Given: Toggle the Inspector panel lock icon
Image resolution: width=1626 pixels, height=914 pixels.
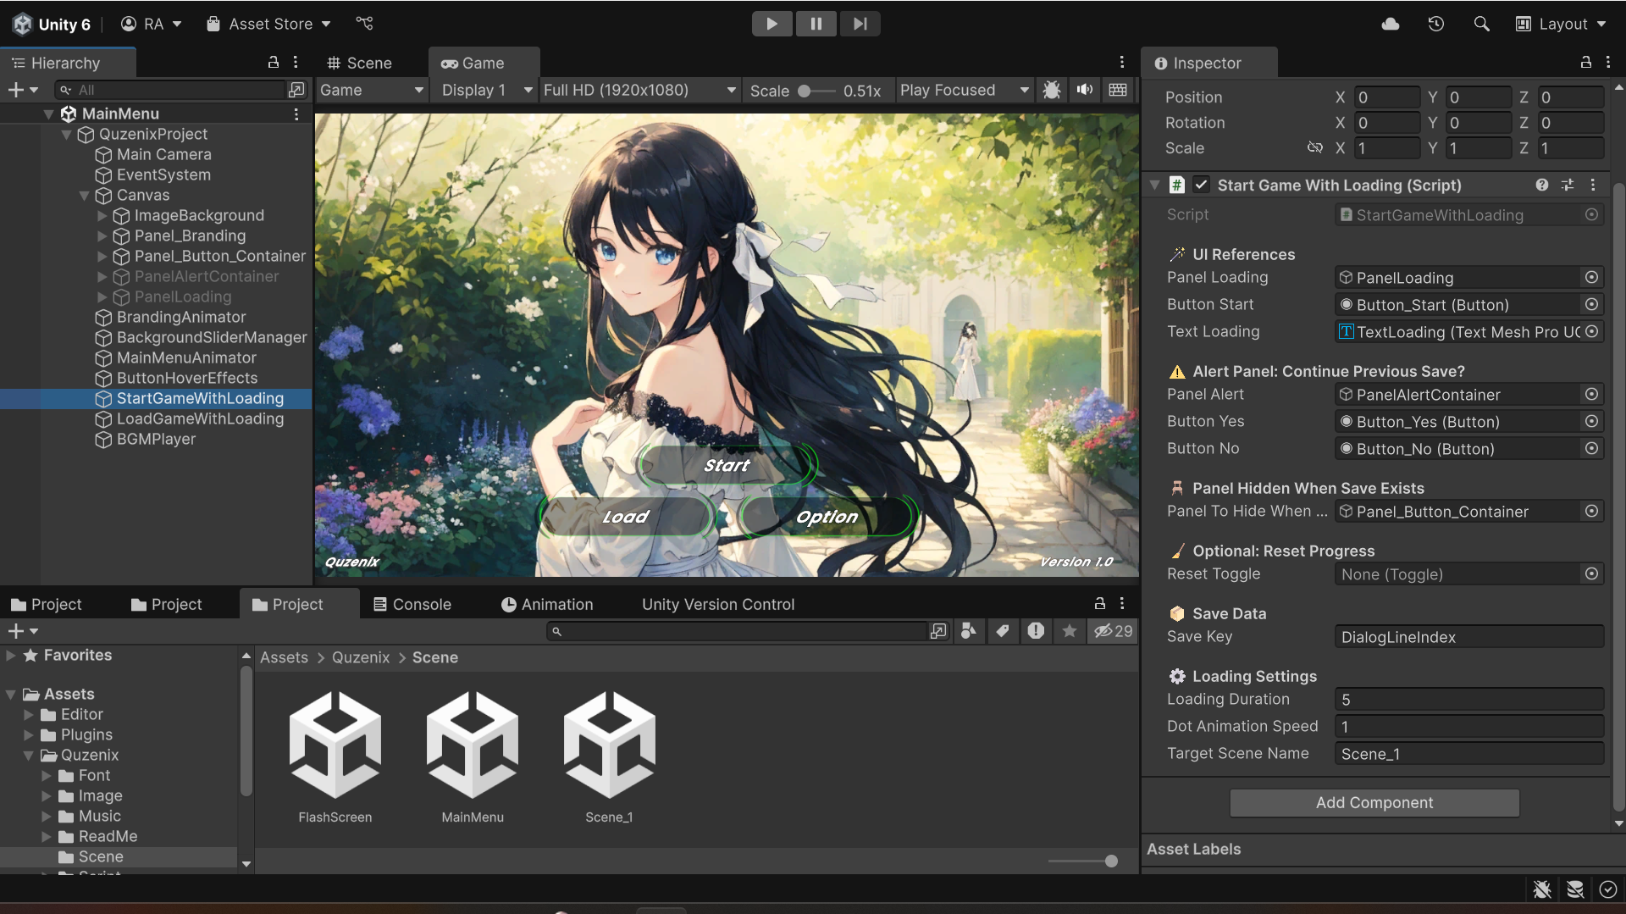Looking at the screenshot, I should (x=1586, y=62).
